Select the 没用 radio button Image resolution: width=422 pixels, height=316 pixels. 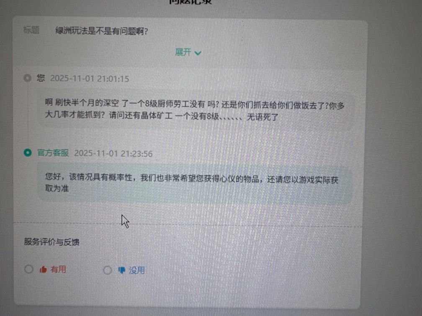click(107, 270)
